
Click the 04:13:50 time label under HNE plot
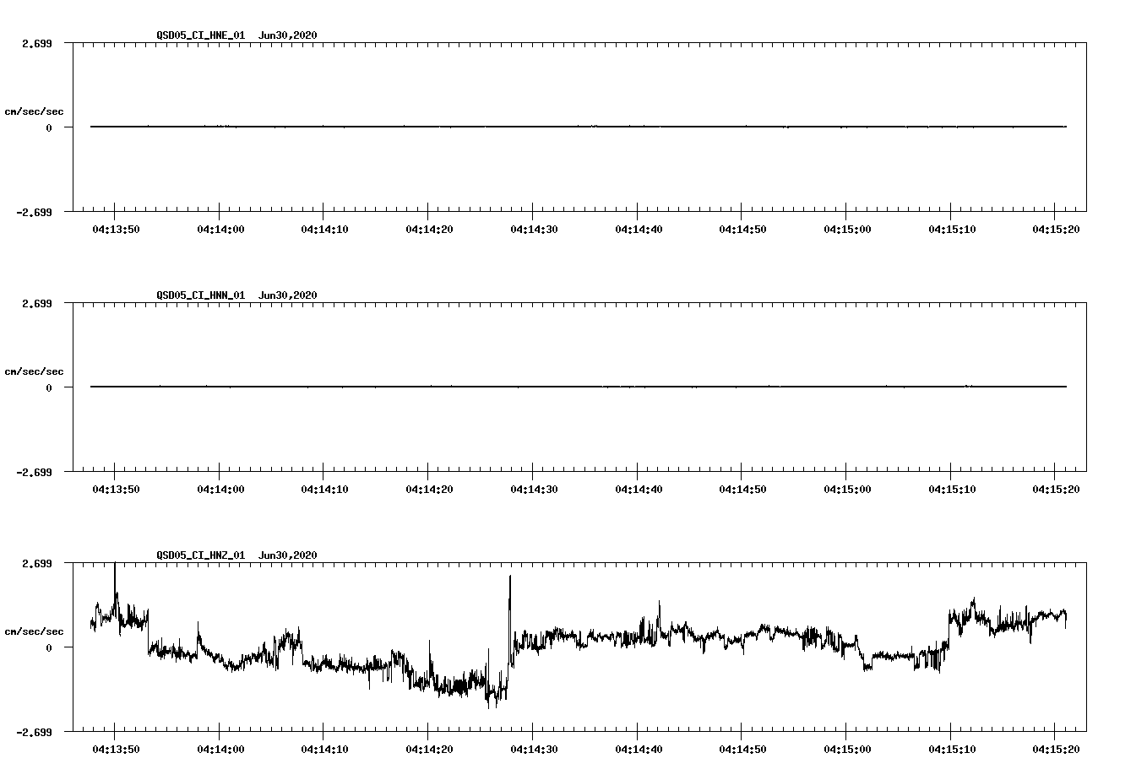116,229
